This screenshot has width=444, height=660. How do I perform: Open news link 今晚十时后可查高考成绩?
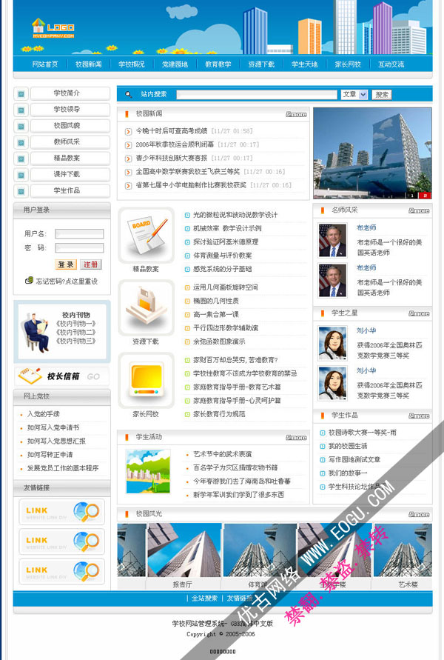click(171, 130)
